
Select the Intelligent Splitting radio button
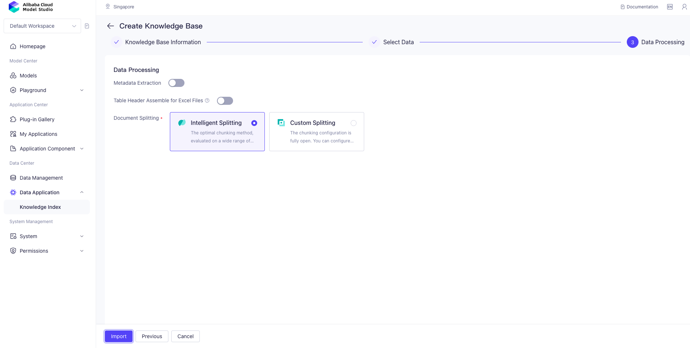(254, 123)
